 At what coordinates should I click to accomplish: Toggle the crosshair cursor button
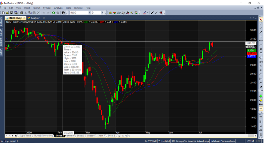click(x=261, y=109)
